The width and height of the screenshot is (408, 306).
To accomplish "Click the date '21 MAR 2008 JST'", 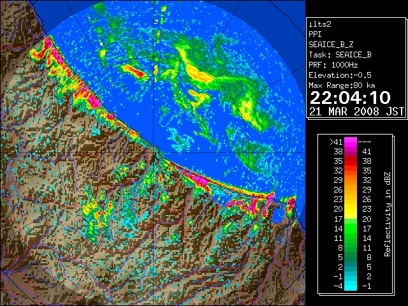I will click(x=357, y=112).
